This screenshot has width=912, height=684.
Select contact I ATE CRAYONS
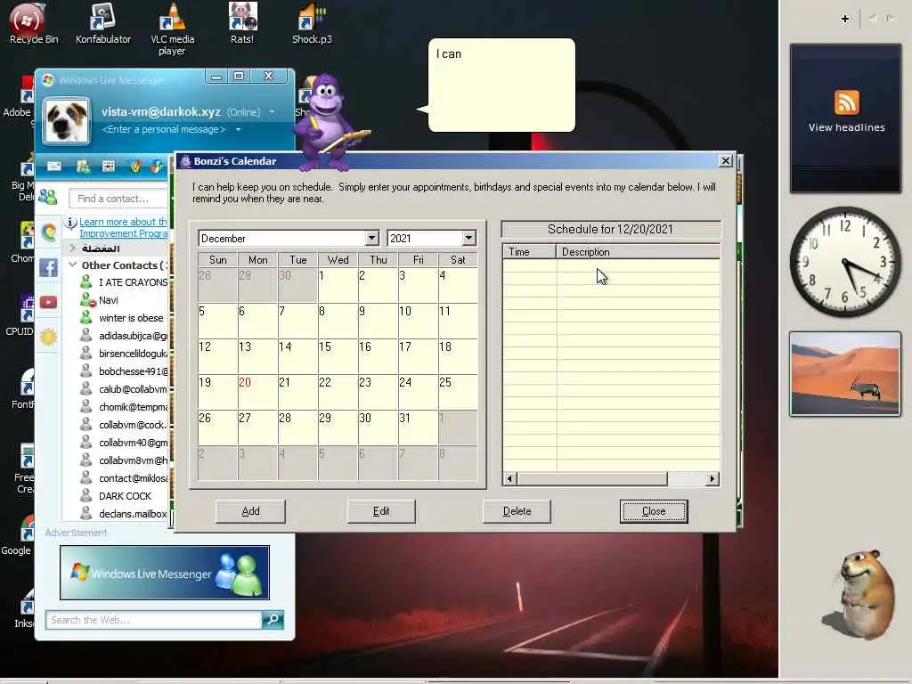point(133,282)
